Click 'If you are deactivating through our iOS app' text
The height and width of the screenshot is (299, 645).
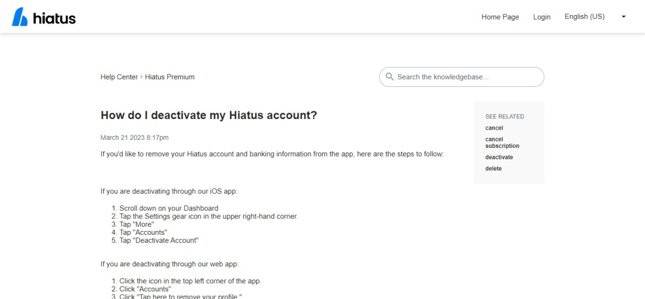click(169, 191)
